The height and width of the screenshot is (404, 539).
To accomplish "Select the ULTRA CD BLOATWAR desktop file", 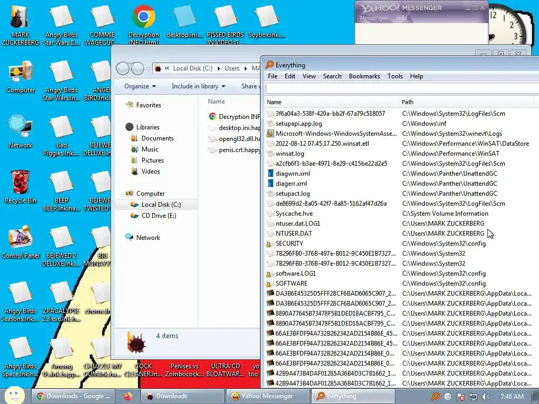I will [x=225, y=370].
